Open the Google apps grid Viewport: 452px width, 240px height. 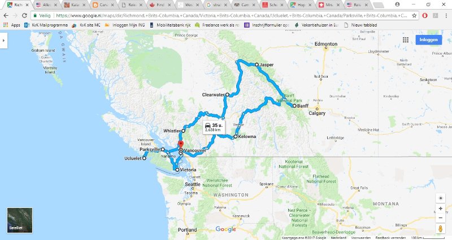pos(406,40)
